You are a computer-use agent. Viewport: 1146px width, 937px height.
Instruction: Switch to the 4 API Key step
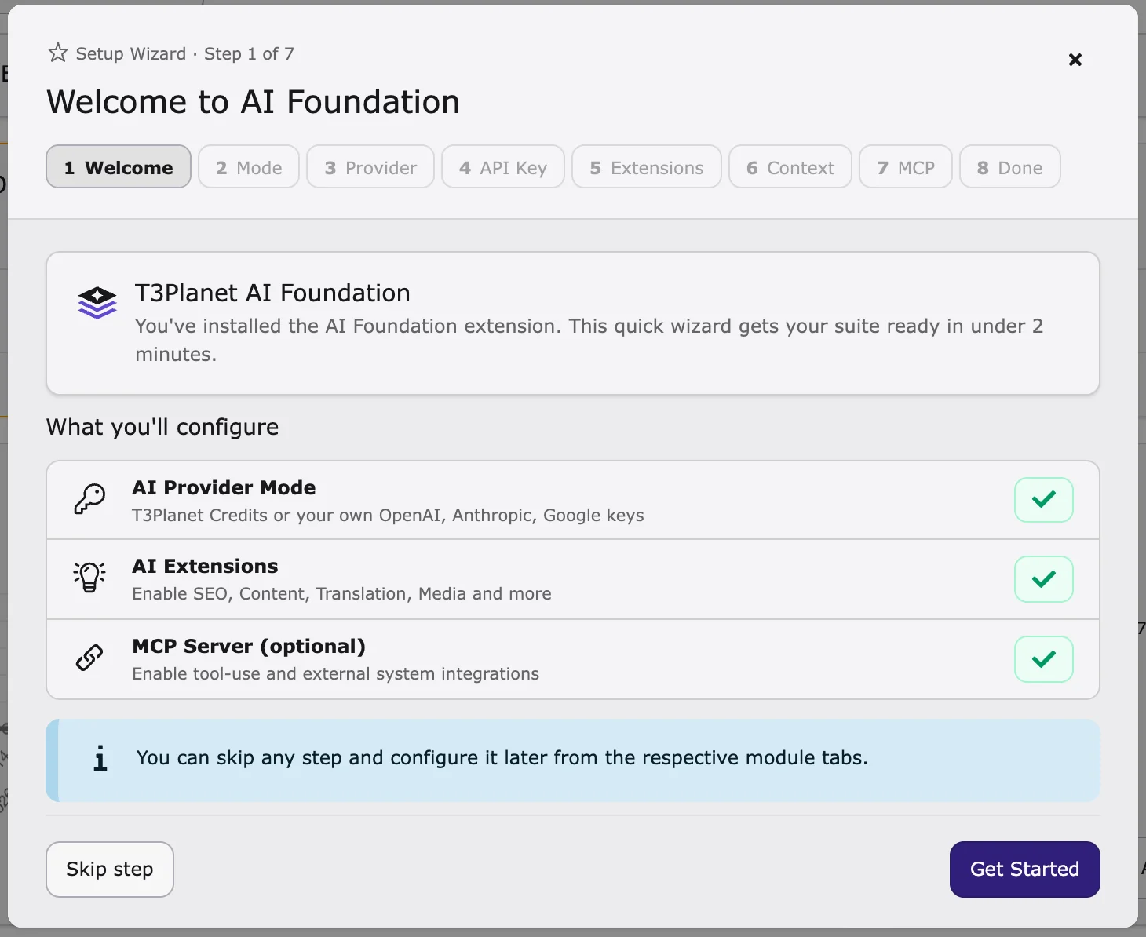tap(503, 166)
